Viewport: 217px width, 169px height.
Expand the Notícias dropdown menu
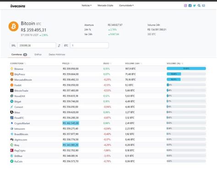(x=87, y=5)
